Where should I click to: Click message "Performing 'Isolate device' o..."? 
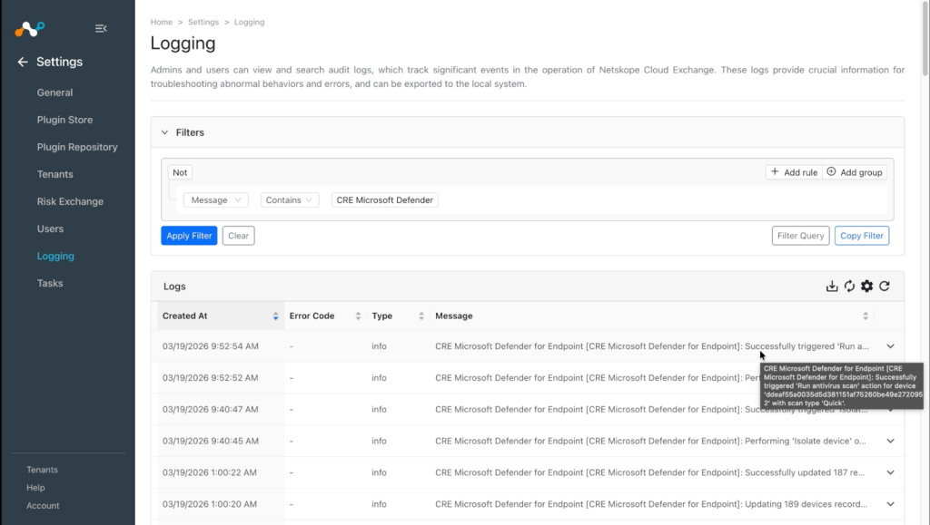pyautogui.click(x=806, y=441)
